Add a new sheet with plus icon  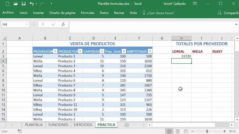127,125
